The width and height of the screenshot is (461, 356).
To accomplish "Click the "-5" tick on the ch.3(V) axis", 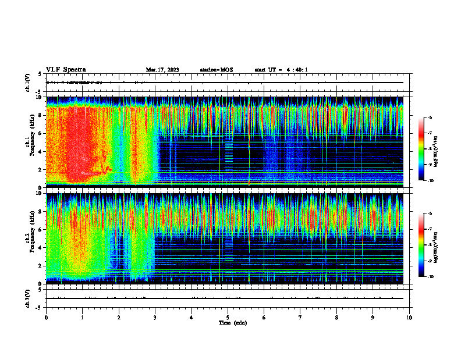I will (39, 308).
